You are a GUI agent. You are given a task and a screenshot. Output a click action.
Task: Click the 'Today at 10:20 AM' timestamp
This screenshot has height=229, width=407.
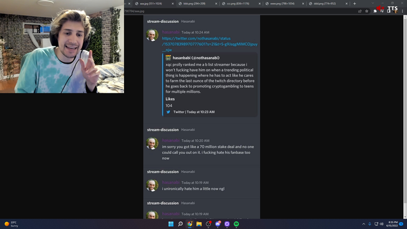[x=195, y=141]
